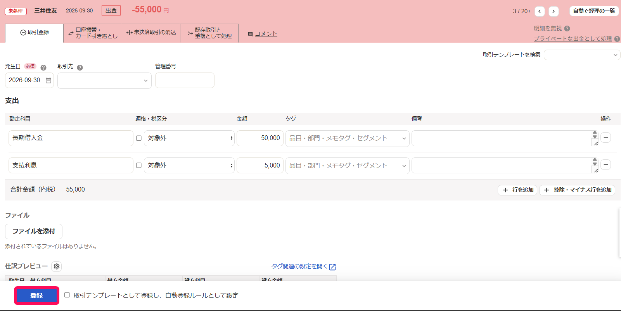Click プライベートな出金として処理 link
This screenshot has height=311, width=621.
[573, 39]
